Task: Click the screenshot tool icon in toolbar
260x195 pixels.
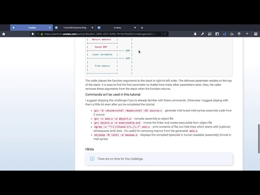Action: point(210,34)
